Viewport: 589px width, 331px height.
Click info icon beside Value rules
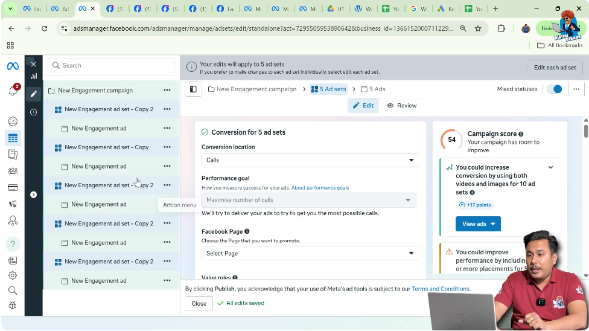point(235,278)
